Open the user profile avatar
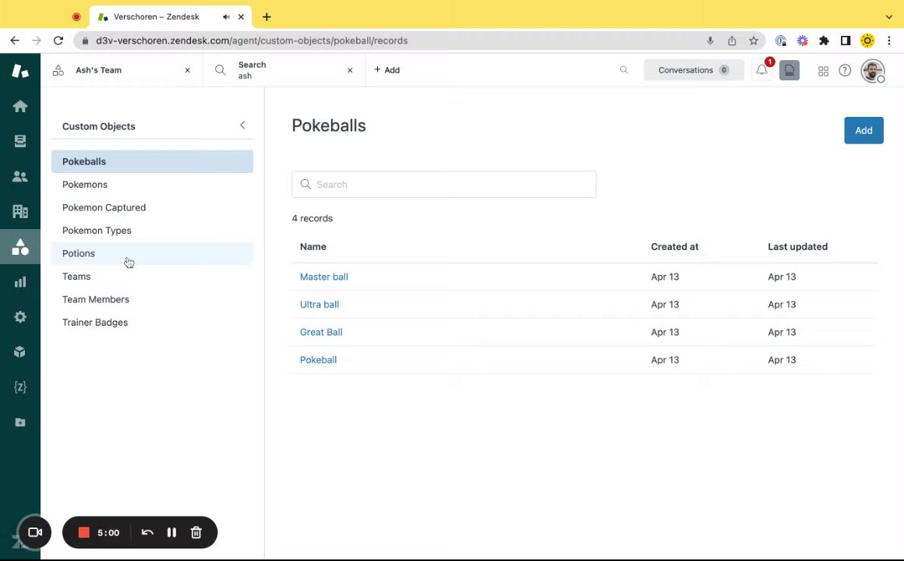Image resolution: width=904 pixels, height=561 pixels. pos(872,70)
